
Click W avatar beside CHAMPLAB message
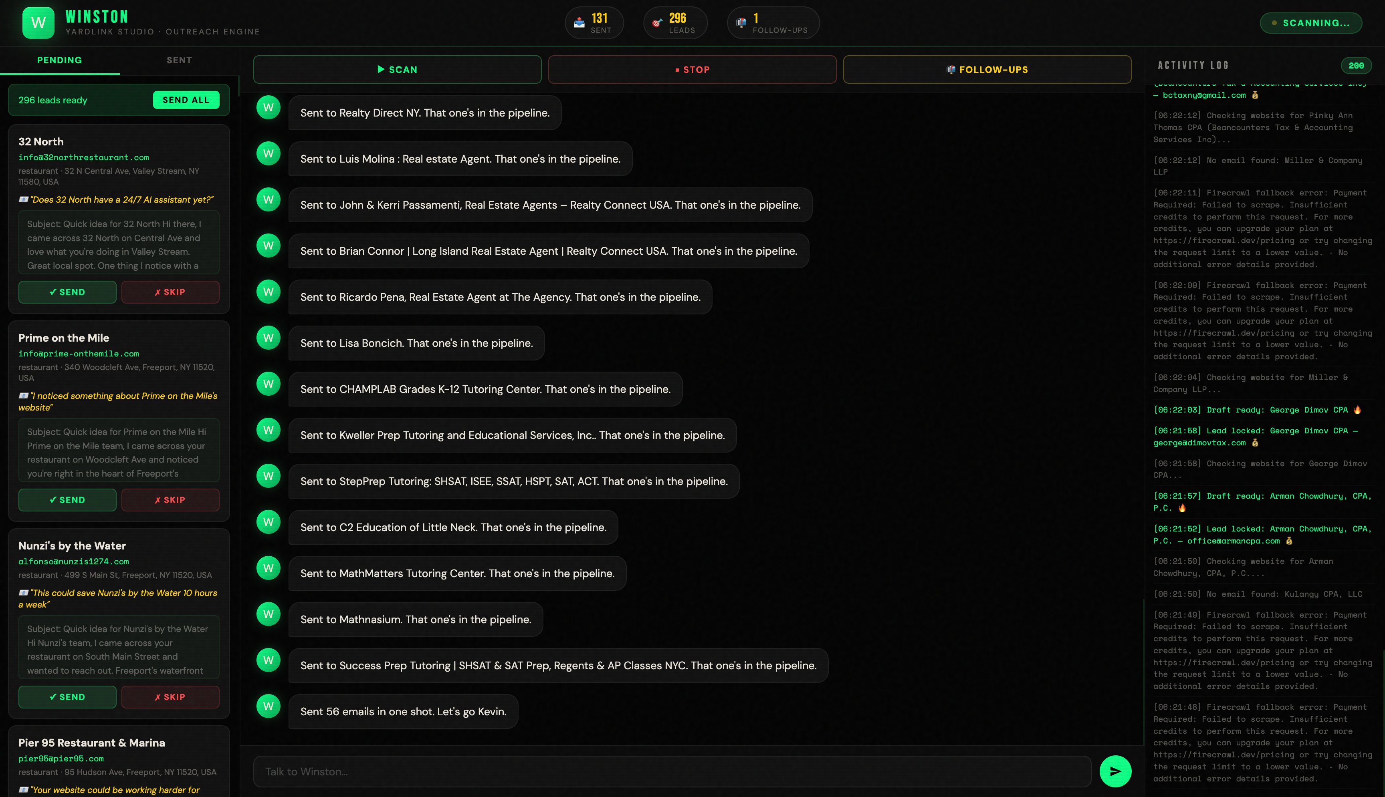pos(269,384)
